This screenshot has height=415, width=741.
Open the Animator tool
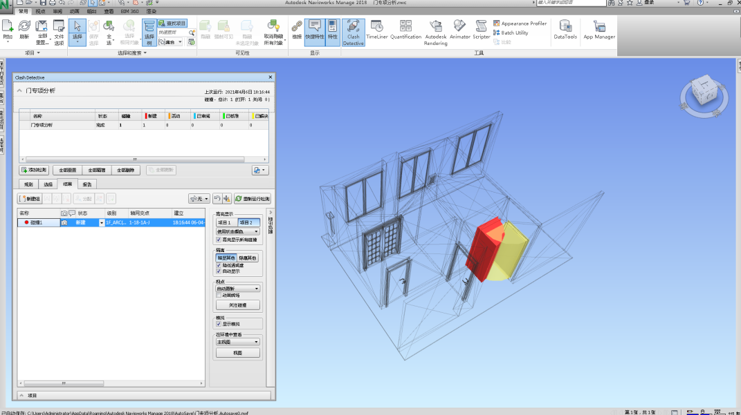460,30
